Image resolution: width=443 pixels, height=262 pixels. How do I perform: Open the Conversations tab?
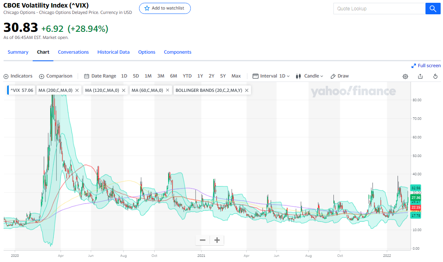pyautogui.click(x=73, y=52)
